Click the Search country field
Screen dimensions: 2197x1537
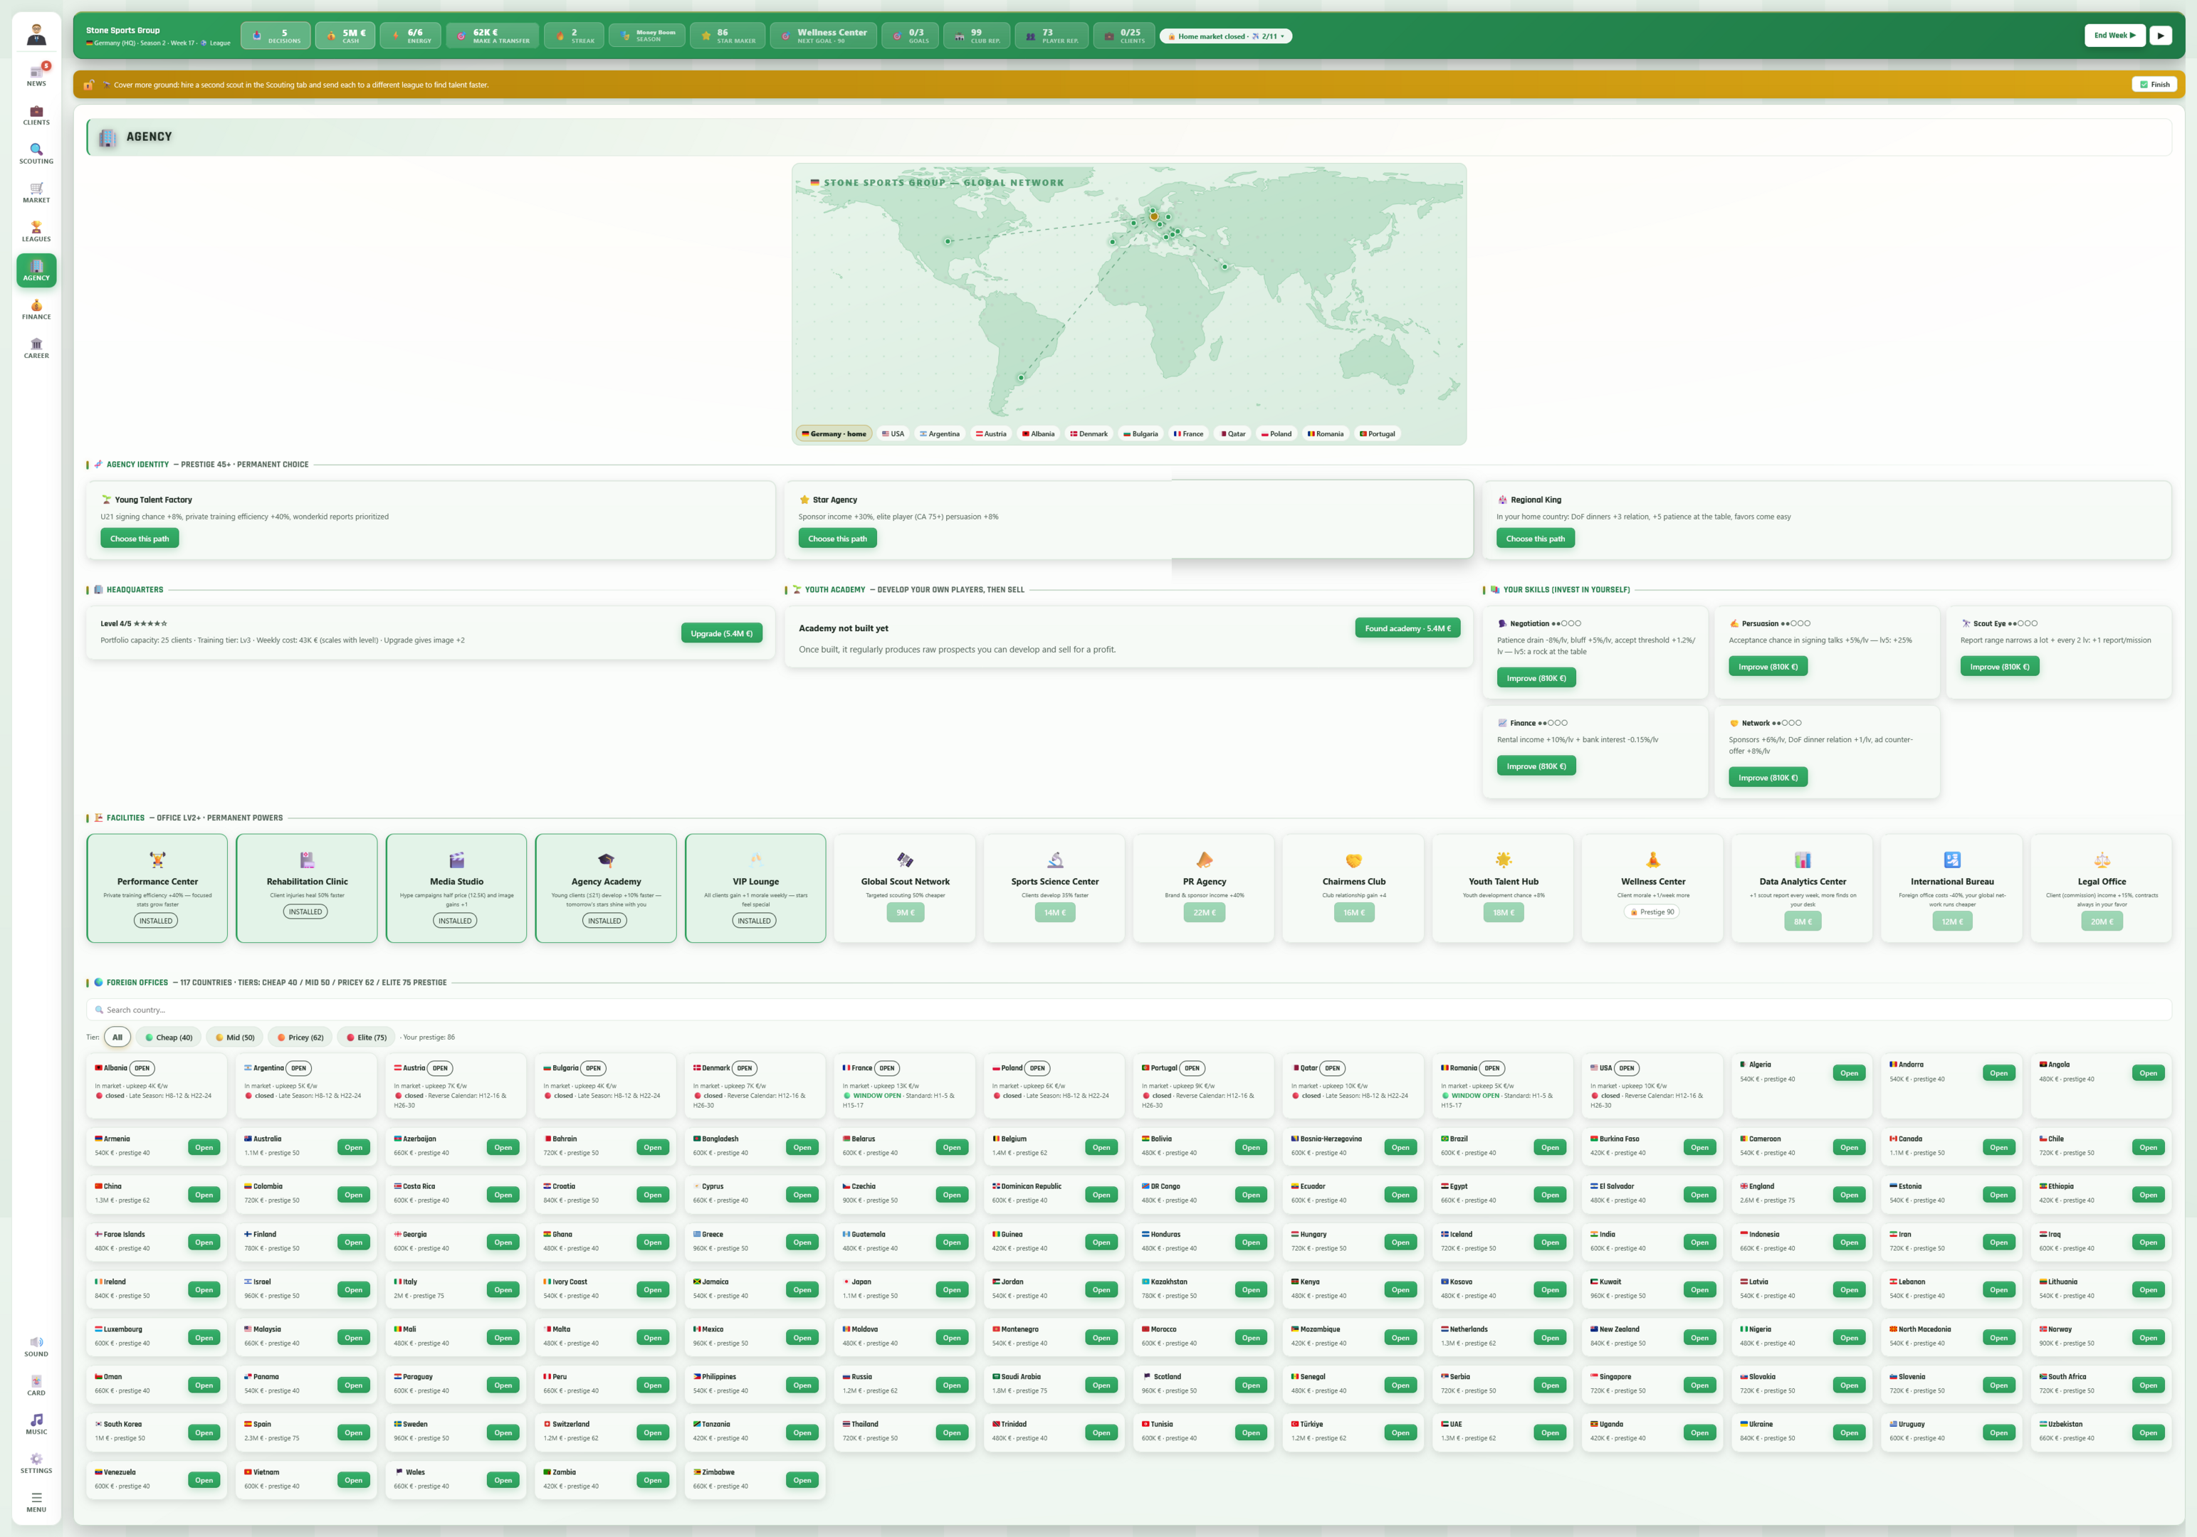click(x=1128, y=1010)
